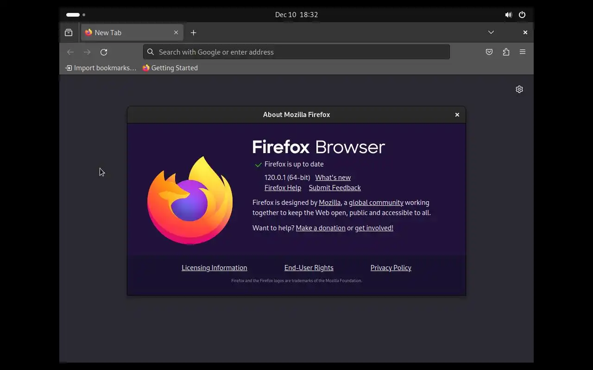
Task: Click Import bookmarks in bookmarks toolbar
Action: coord(101,68)
